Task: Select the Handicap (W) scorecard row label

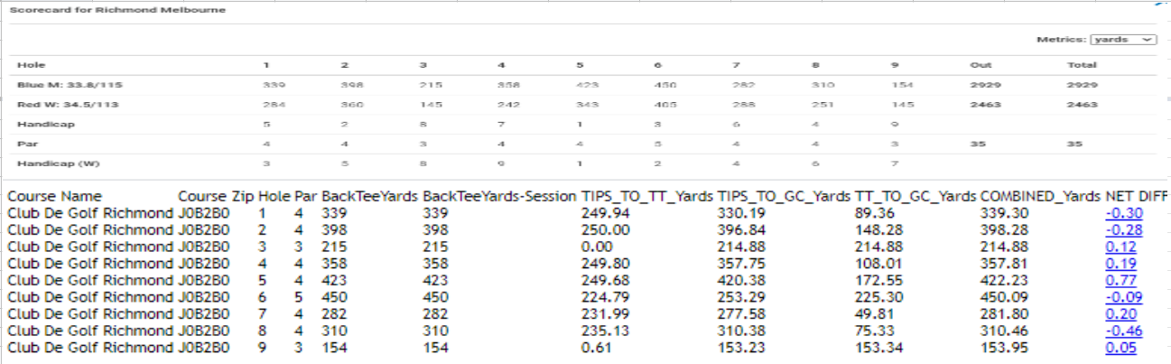Action: coord(45,163)
